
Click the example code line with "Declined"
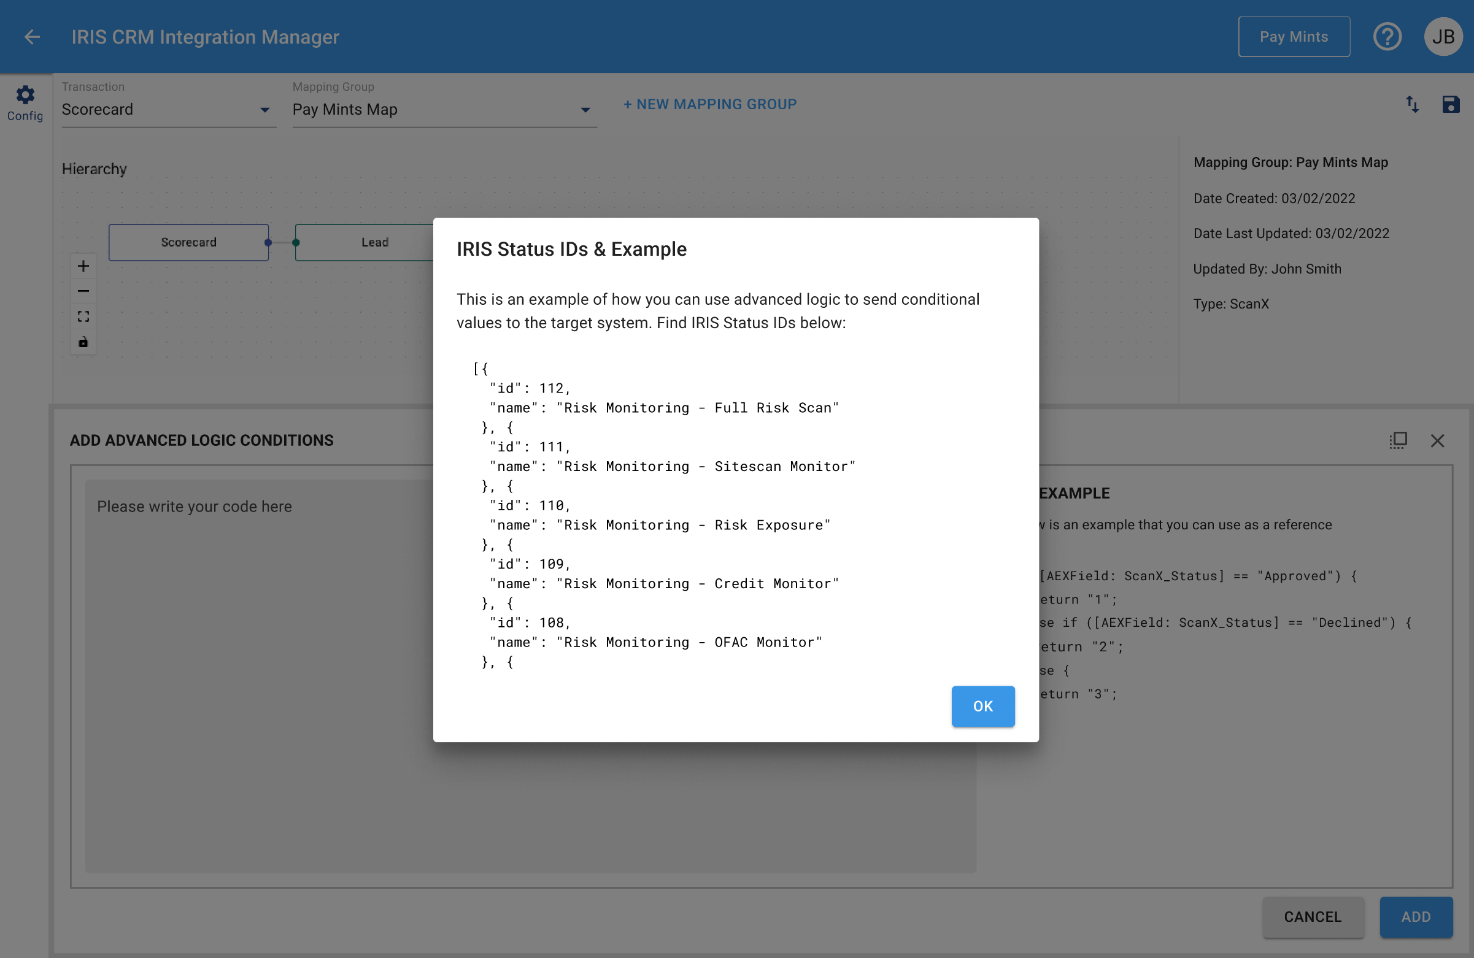click(1225, 623)
